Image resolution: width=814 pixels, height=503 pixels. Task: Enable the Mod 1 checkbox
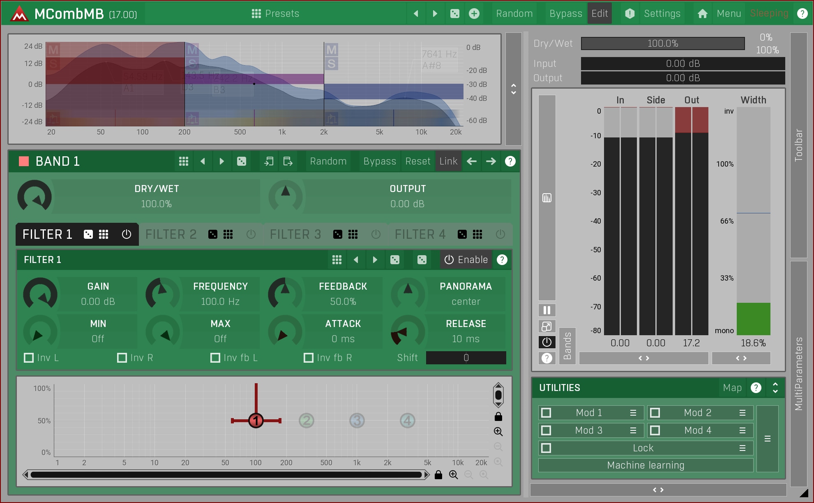[x=546, y=413]
